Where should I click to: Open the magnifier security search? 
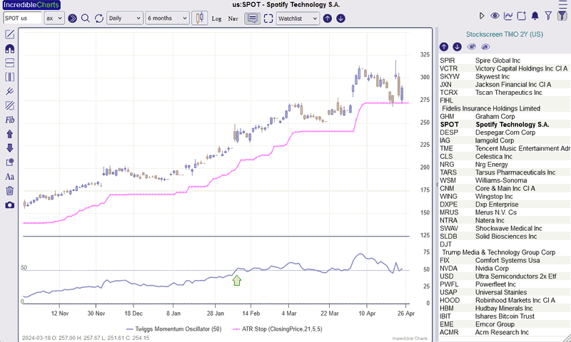tap(86, 19)
